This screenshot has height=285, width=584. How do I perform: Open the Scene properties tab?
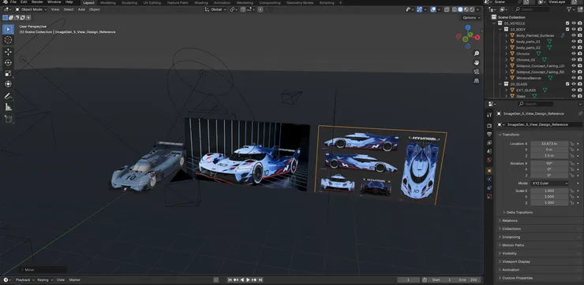click(x=489, y=151)
